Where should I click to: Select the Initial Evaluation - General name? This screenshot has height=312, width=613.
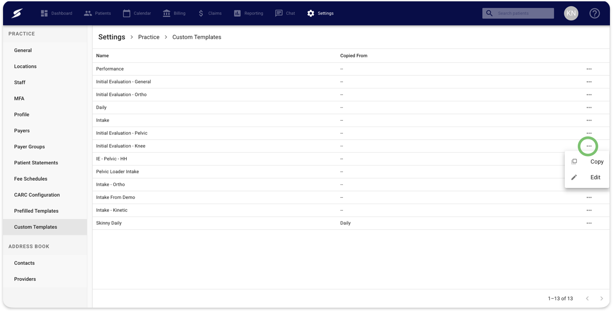click(123, 82)
